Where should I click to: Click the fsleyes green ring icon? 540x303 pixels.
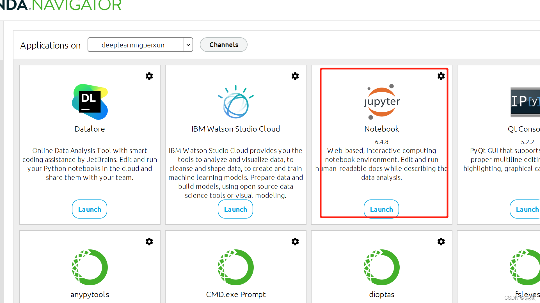pyautogui.click(x=525, y=267)
